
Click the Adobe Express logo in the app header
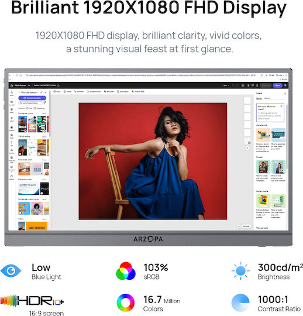[12, 85]
